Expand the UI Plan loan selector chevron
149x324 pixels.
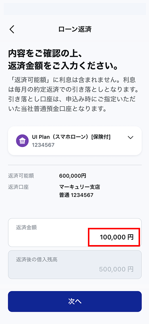(x=130, y=138)
